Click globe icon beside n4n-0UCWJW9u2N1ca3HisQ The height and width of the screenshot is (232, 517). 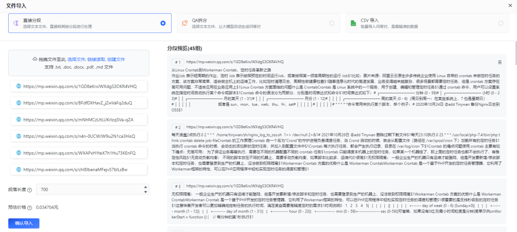(x=19, y=136)
